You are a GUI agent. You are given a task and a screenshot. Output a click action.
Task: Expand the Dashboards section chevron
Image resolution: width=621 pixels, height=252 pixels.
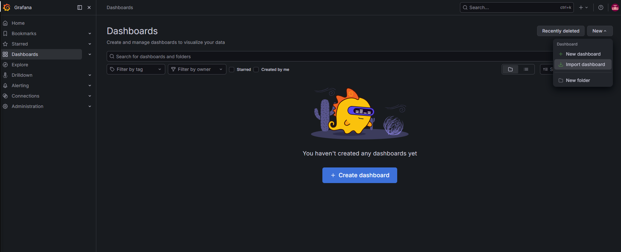(90, 54)
